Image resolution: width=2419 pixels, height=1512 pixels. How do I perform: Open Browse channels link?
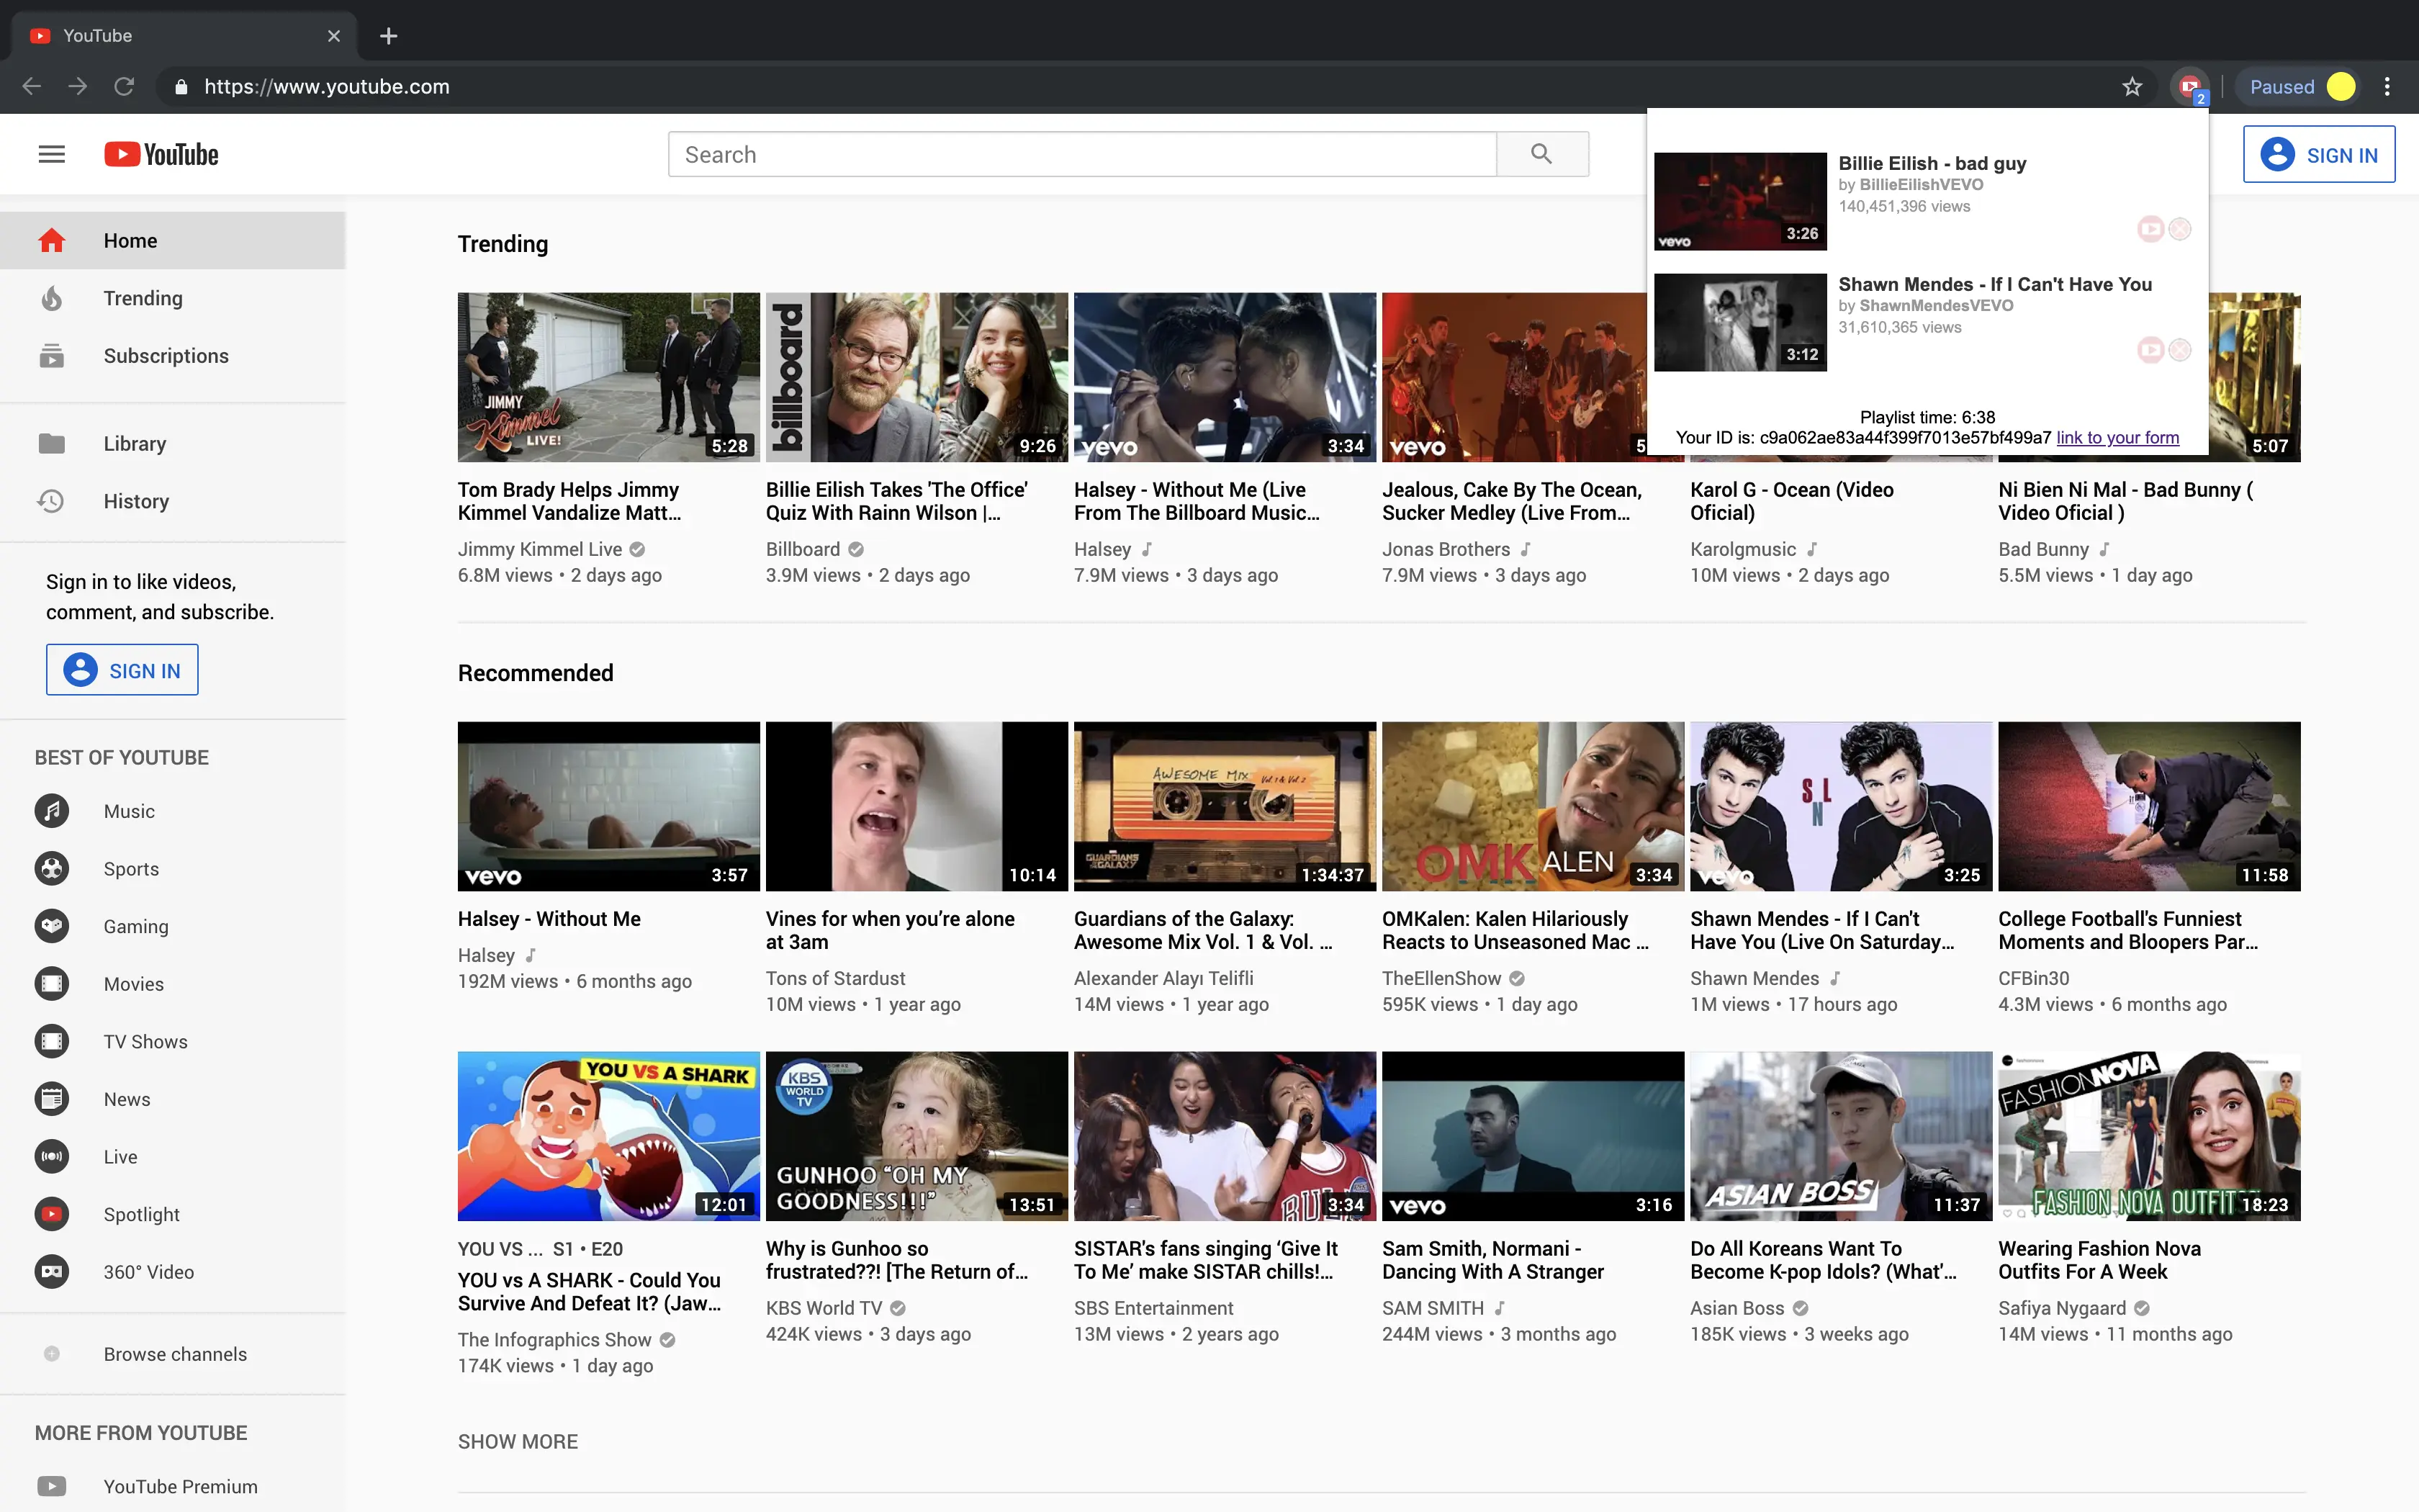click(x=173, y=1354)
